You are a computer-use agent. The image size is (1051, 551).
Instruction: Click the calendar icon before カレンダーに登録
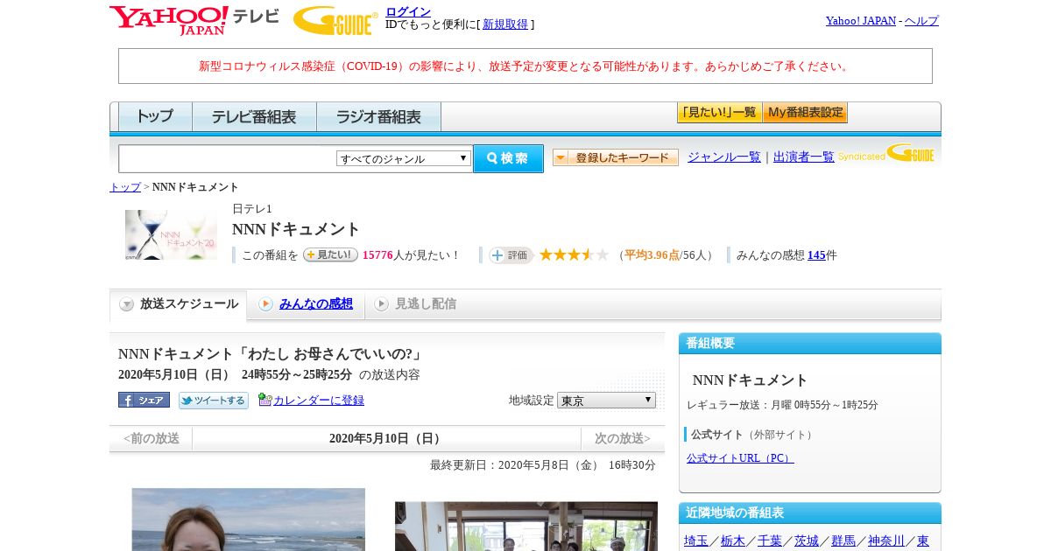[x=265, y=400]
